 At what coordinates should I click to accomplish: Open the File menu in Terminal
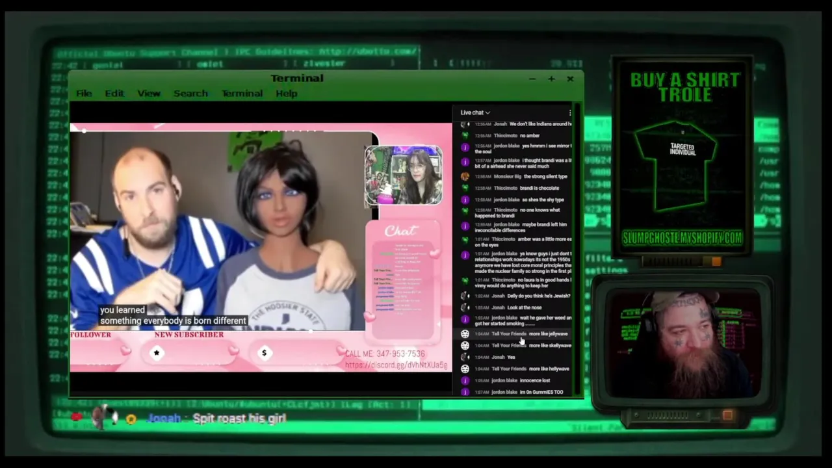point(84,94)
